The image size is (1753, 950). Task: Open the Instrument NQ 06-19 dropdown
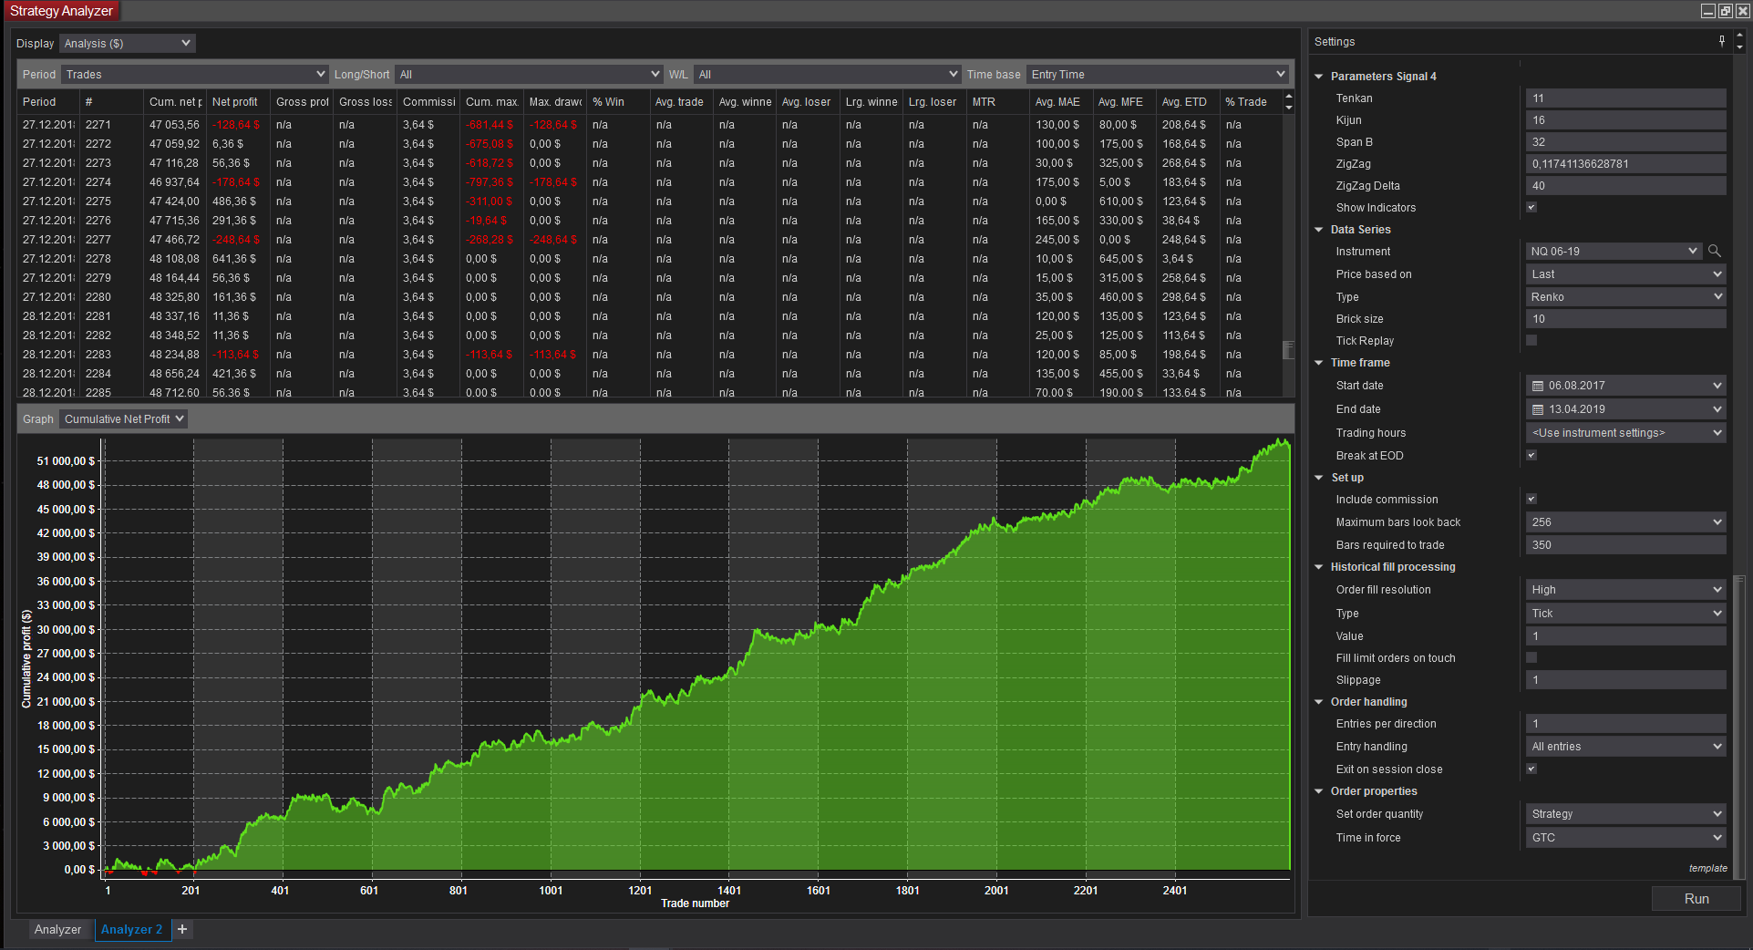tap(1614, 251)
